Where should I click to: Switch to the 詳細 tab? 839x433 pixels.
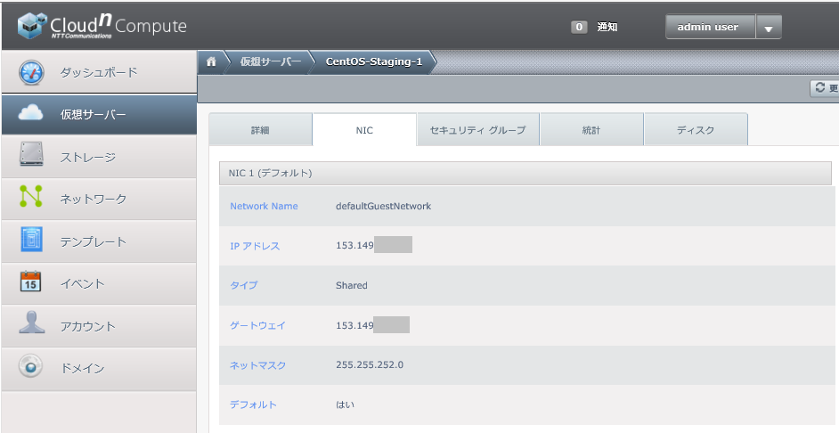pyautogui.click(x=260, y=130)
